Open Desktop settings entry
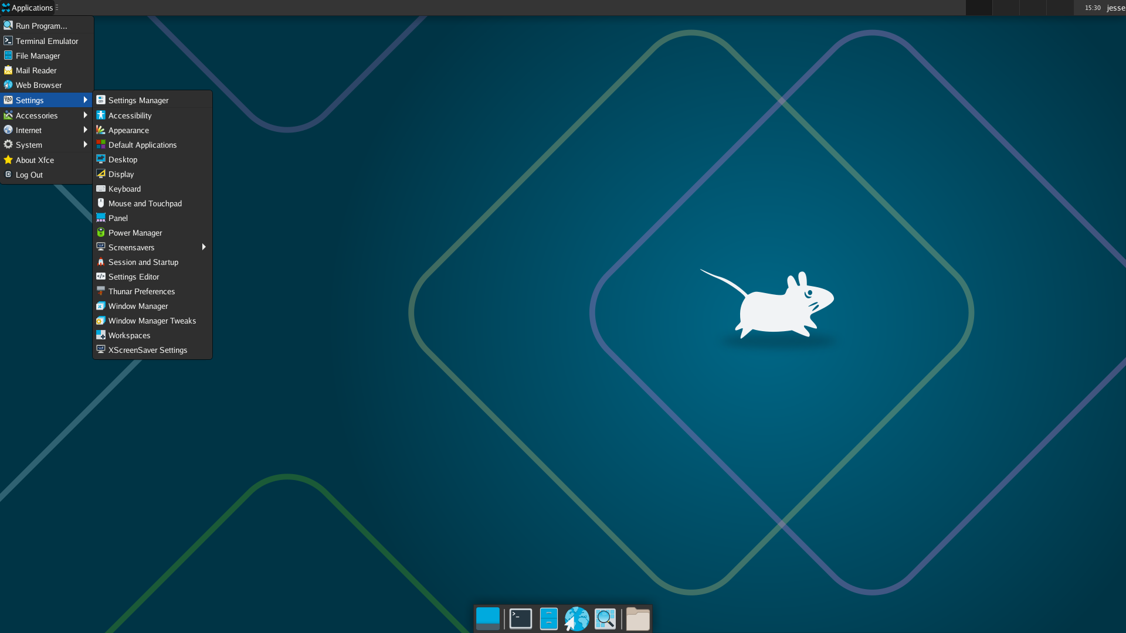This screenshot has height=633, width=1126. tap(152, 159)
